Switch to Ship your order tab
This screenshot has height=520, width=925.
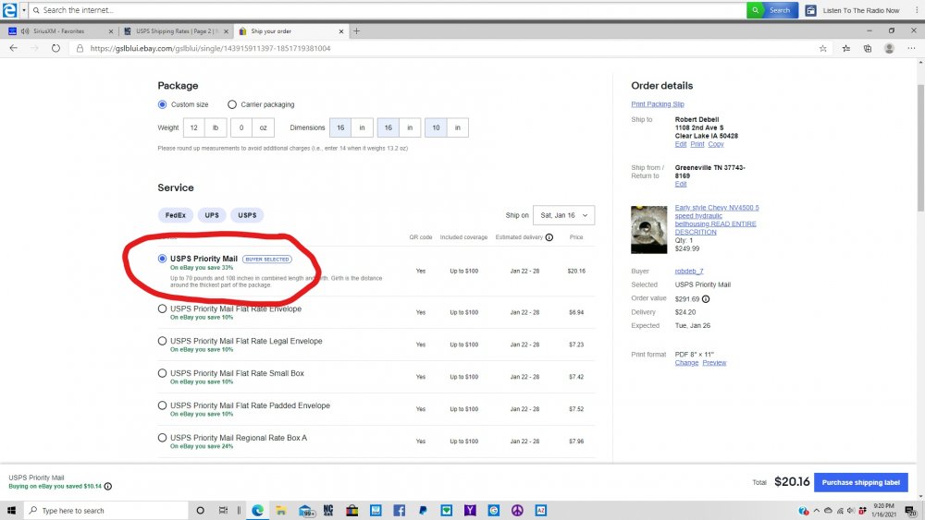(x=290, y=31)
